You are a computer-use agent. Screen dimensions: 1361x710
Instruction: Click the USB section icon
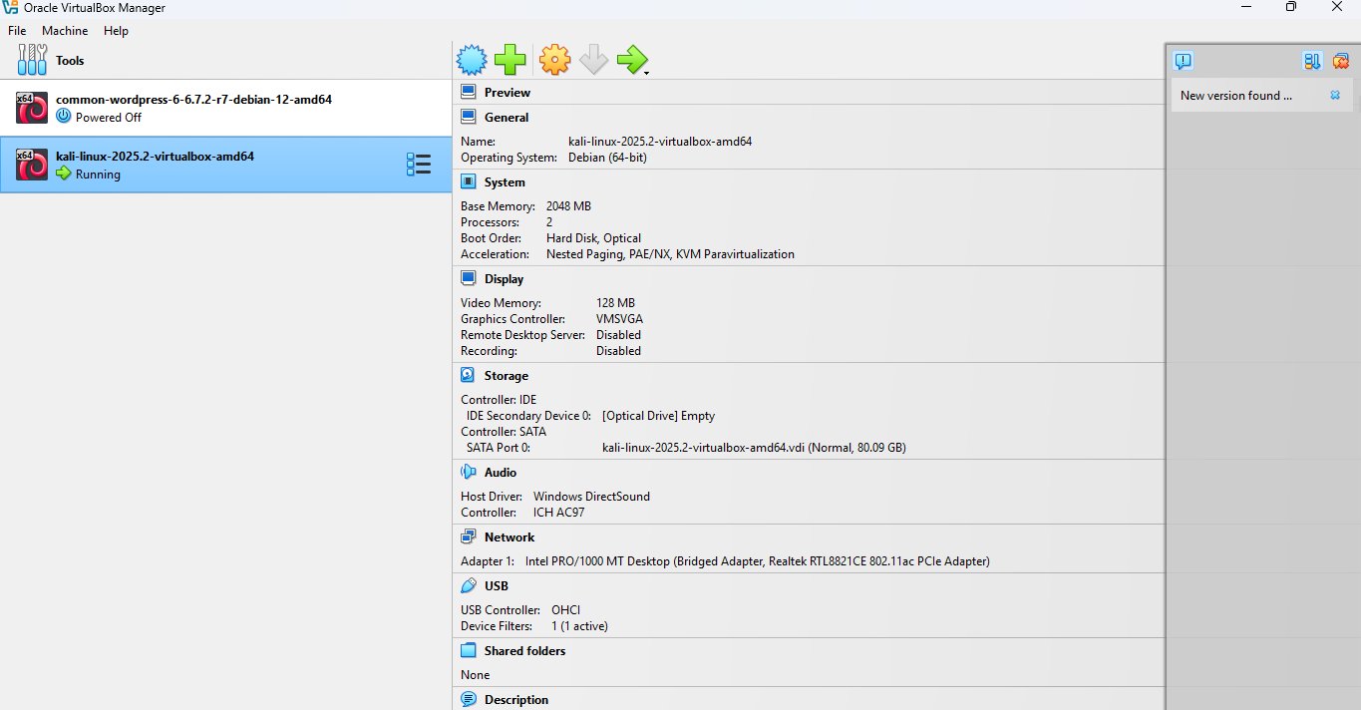pyautogui.click(x=469, y=585)
